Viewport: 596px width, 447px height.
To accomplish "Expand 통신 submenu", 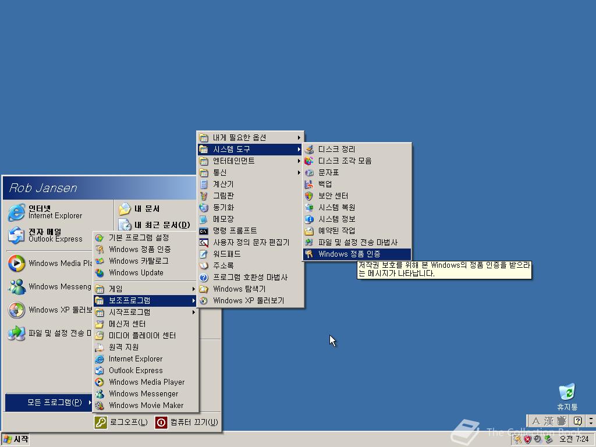I will tap(250, 172).
